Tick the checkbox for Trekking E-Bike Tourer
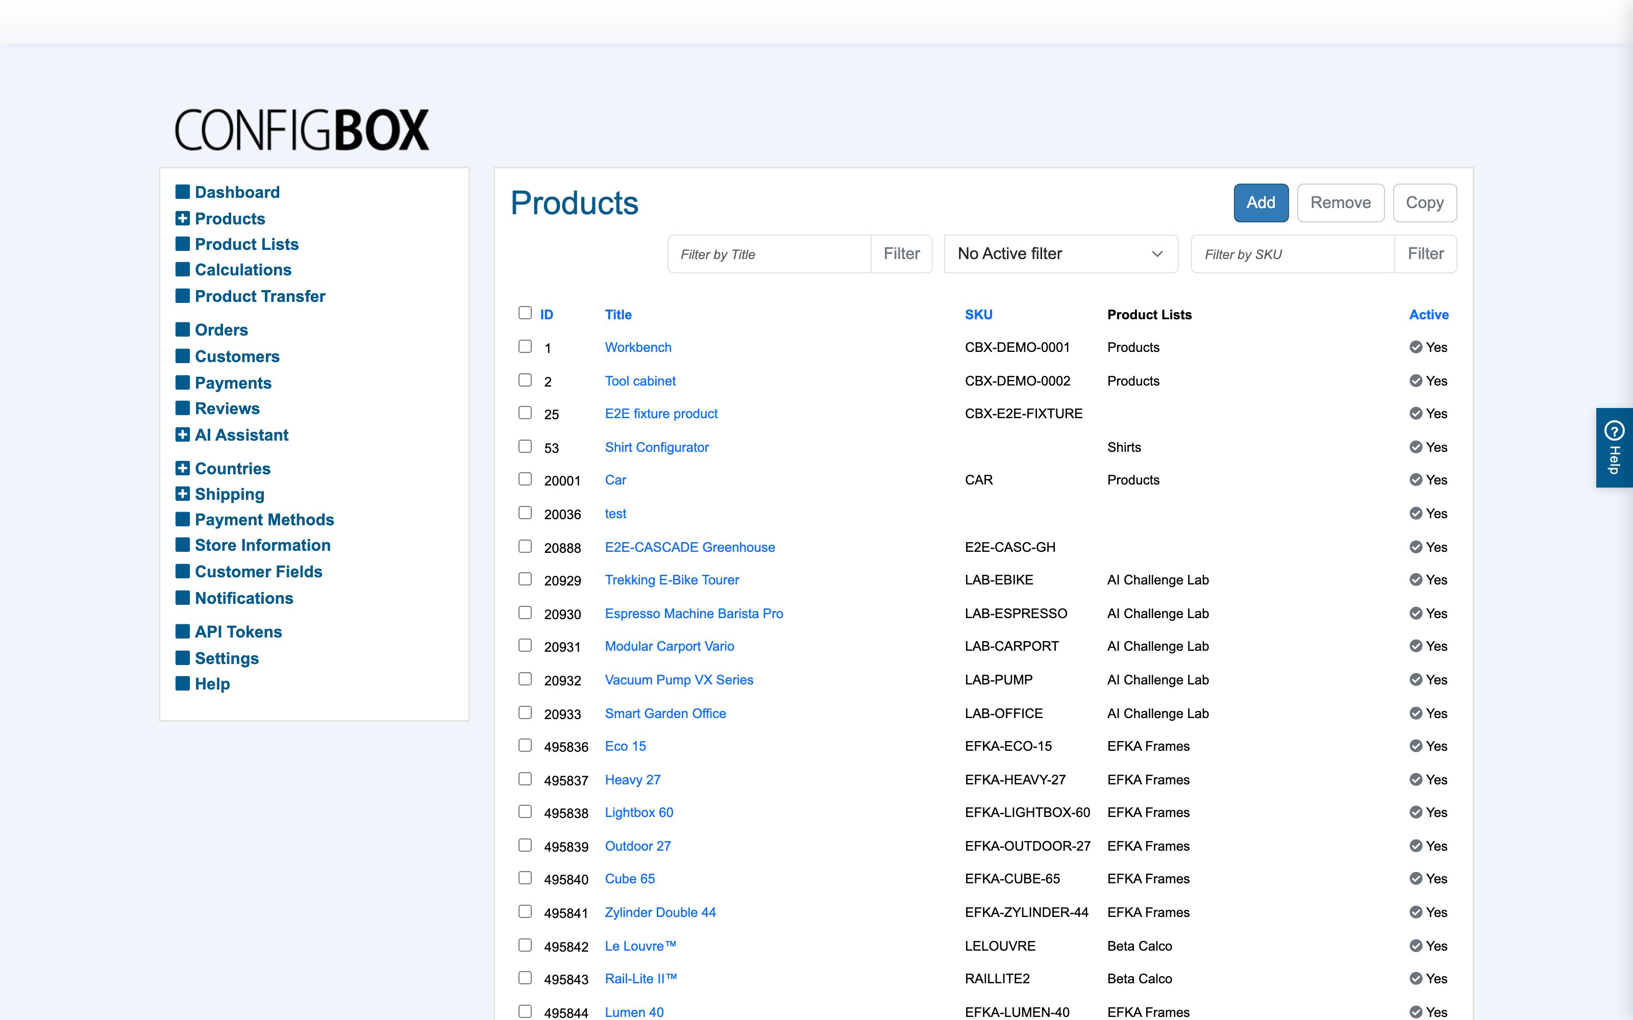This screenshot has height=1020, width=1633. (525, 579)
